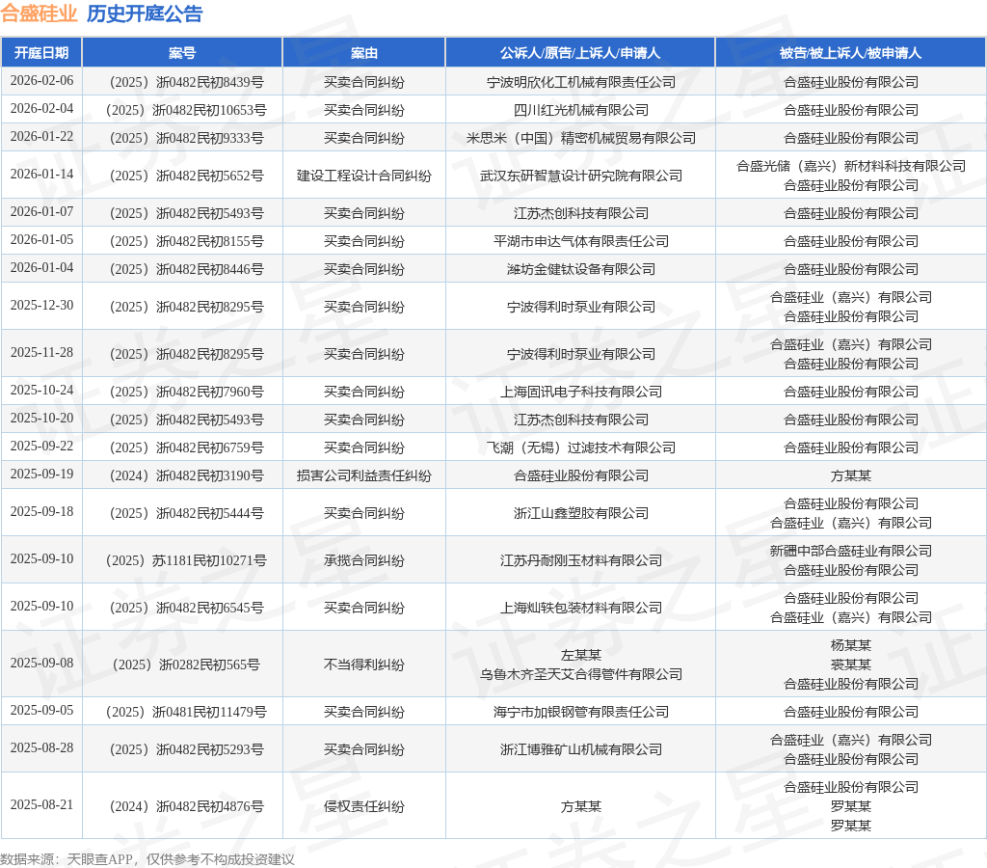Click cause 损害公司利益责任纠纷

363,475
